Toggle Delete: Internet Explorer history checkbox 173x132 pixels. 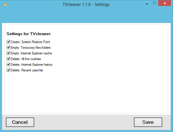[8, 65]
